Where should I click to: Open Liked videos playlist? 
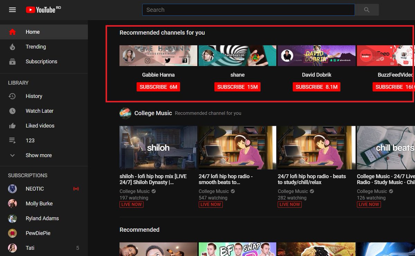[x=44, y=126]
